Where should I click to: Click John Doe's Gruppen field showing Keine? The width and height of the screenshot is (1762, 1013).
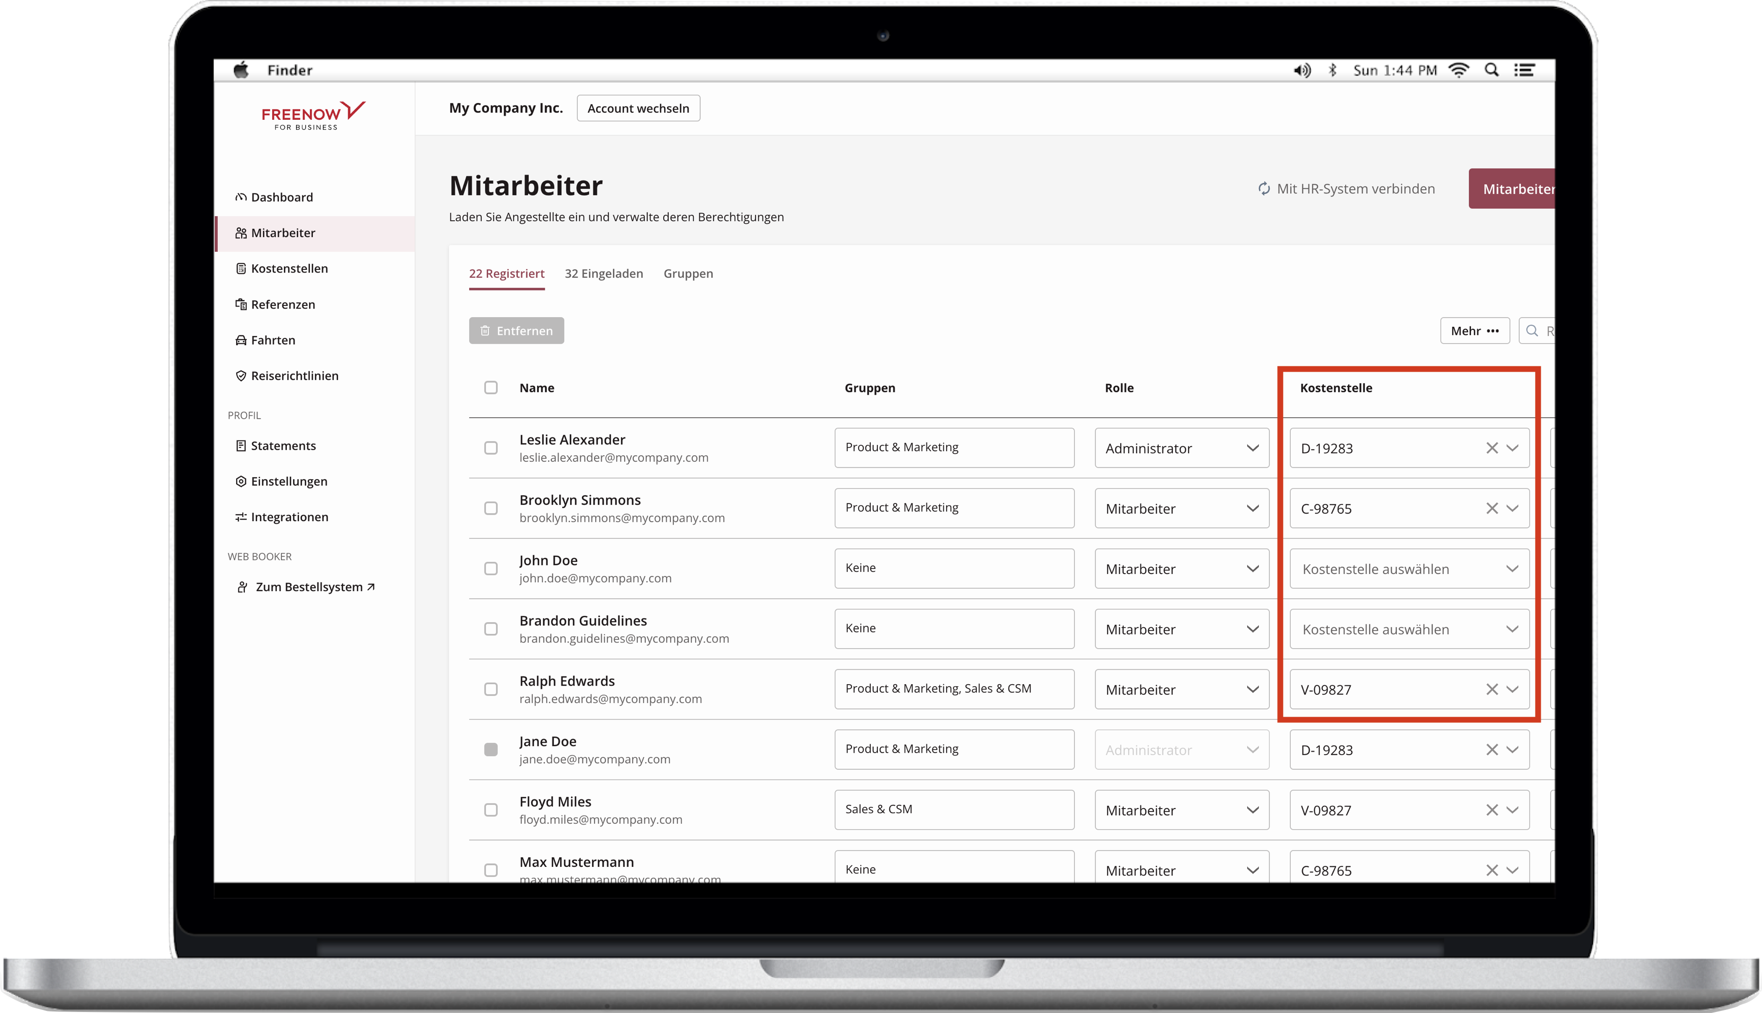coord(954,568)
